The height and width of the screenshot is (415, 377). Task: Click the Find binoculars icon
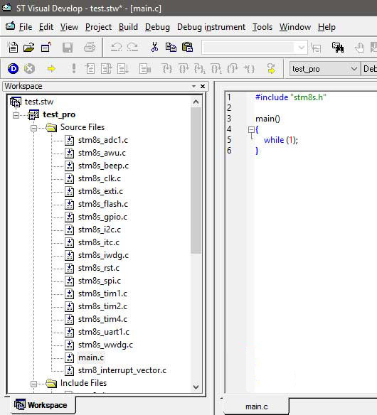(x=338, y=48)
